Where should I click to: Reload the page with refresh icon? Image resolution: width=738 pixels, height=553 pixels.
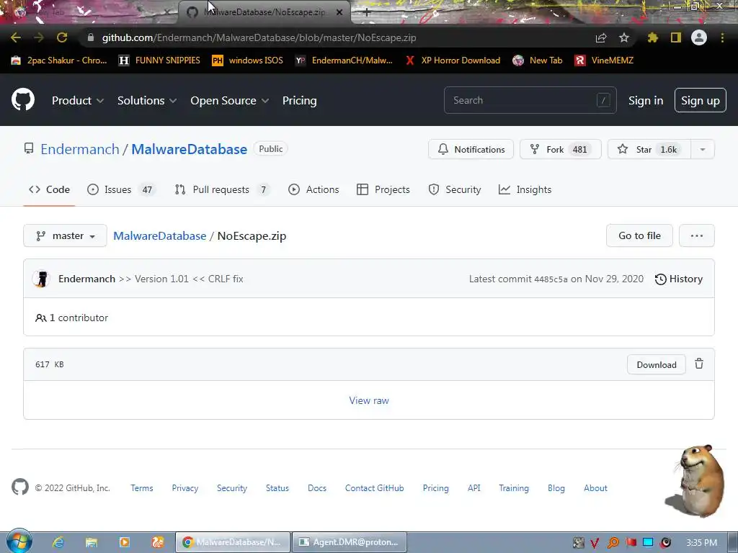pos(62,37)
